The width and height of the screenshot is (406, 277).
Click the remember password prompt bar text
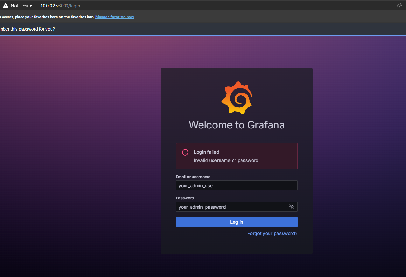(28, 29)
